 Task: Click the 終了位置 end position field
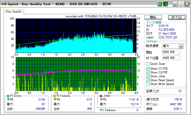click(x=171, y=58)
